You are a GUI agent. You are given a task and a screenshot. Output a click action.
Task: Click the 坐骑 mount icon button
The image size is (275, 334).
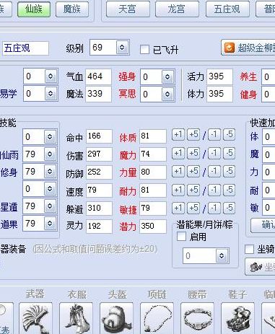(261, 267)
